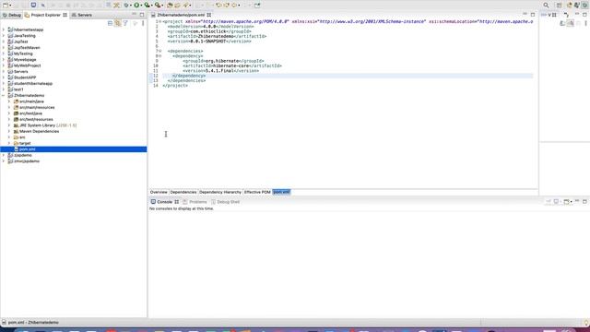The image size is (590, 332).
Task: Click the New file wizard icon in toolbar
Action: pos(6,6)
